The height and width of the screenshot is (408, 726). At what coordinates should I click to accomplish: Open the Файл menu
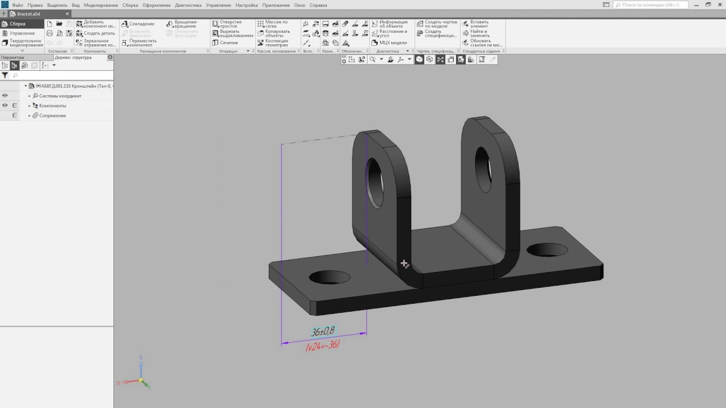18,5
